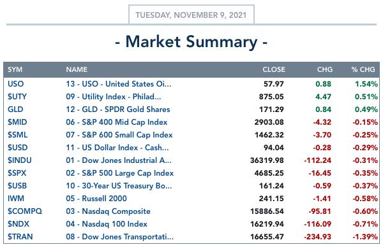Open $MID symbol chart link
The width and height of the screenshot is (383, 247).
[17, 122]
